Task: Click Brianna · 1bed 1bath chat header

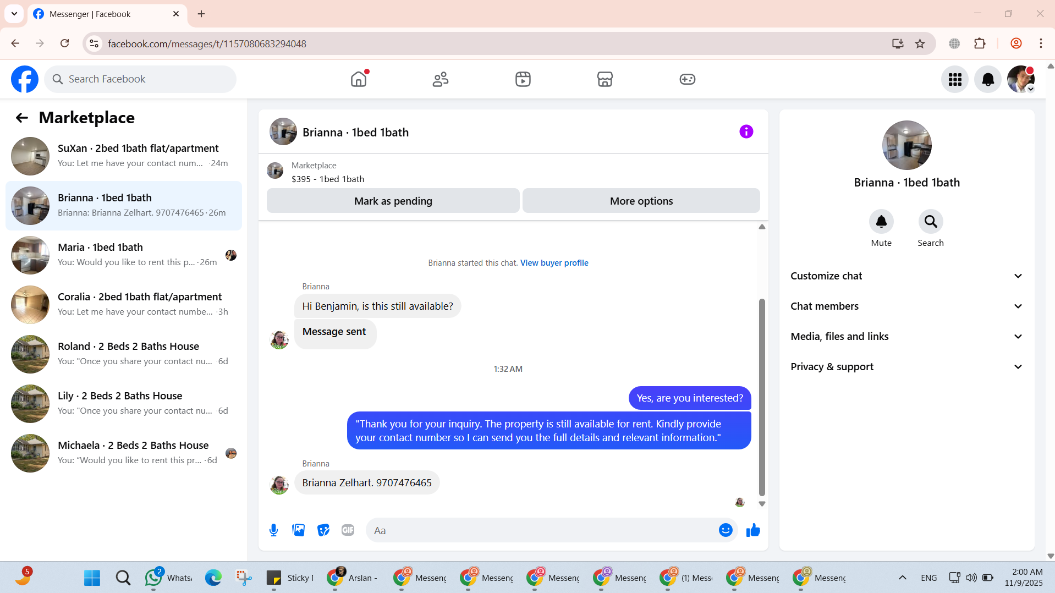Action: click(339, 132)
